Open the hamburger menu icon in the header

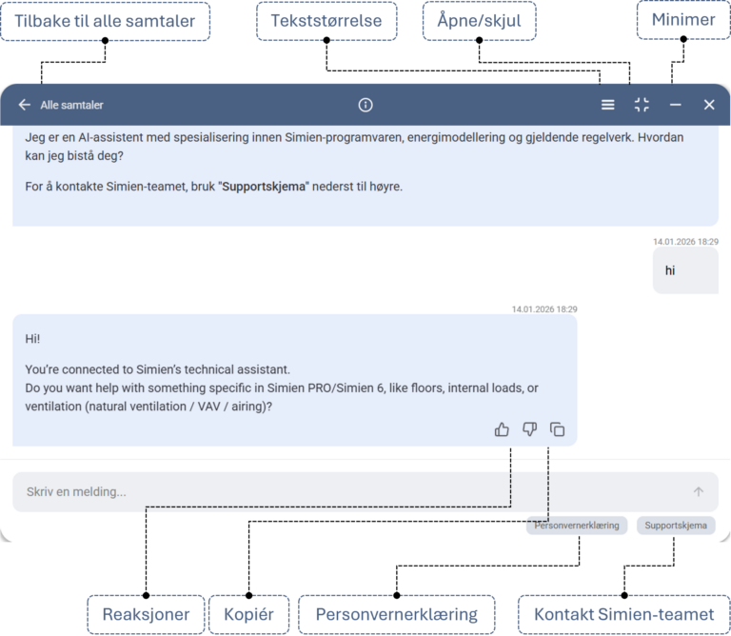coord(608,105)
